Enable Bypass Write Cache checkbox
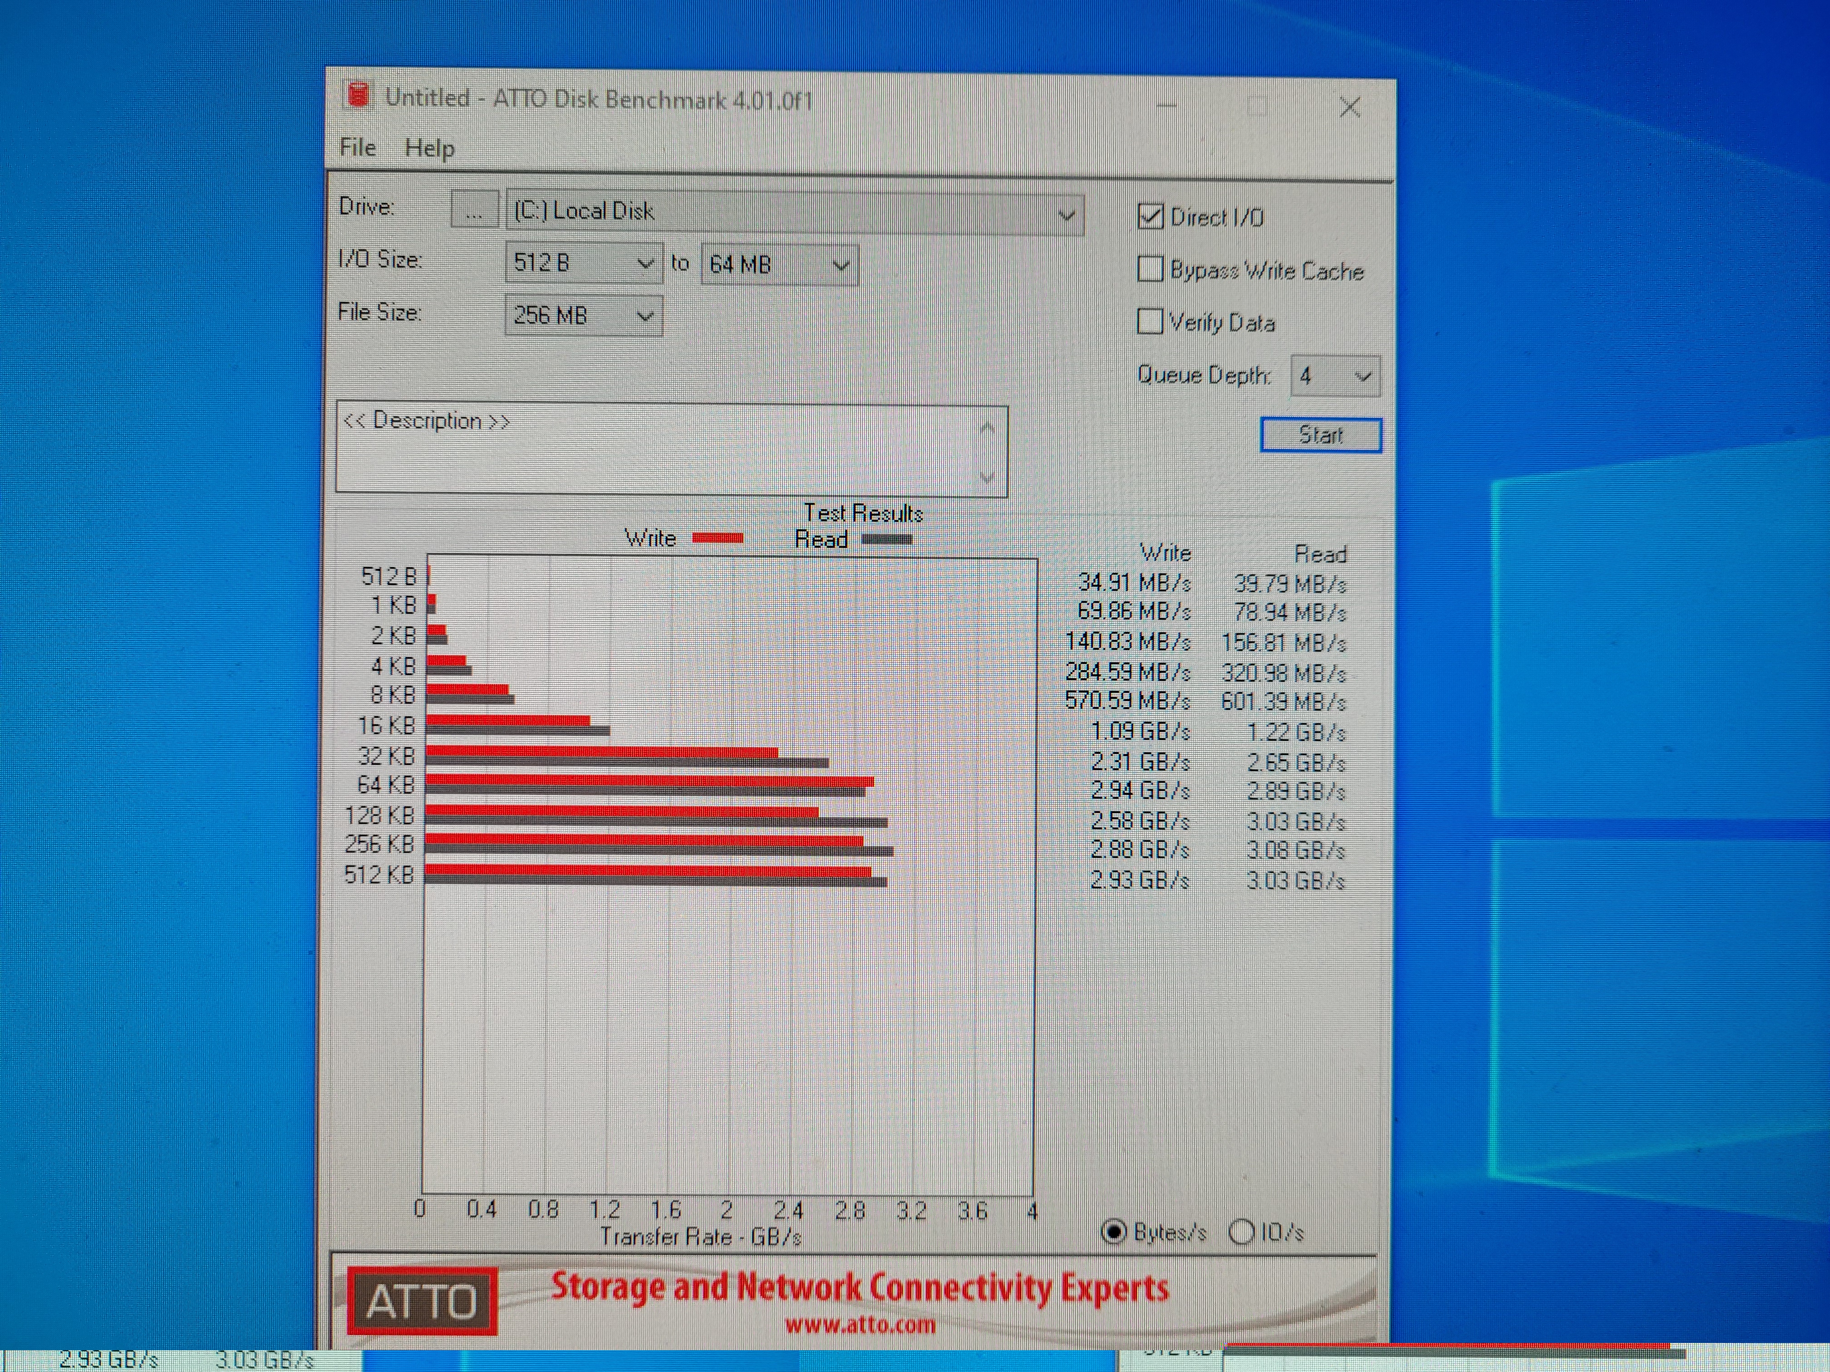Screen dimensions: 1830x1372 pos(1150,269)
